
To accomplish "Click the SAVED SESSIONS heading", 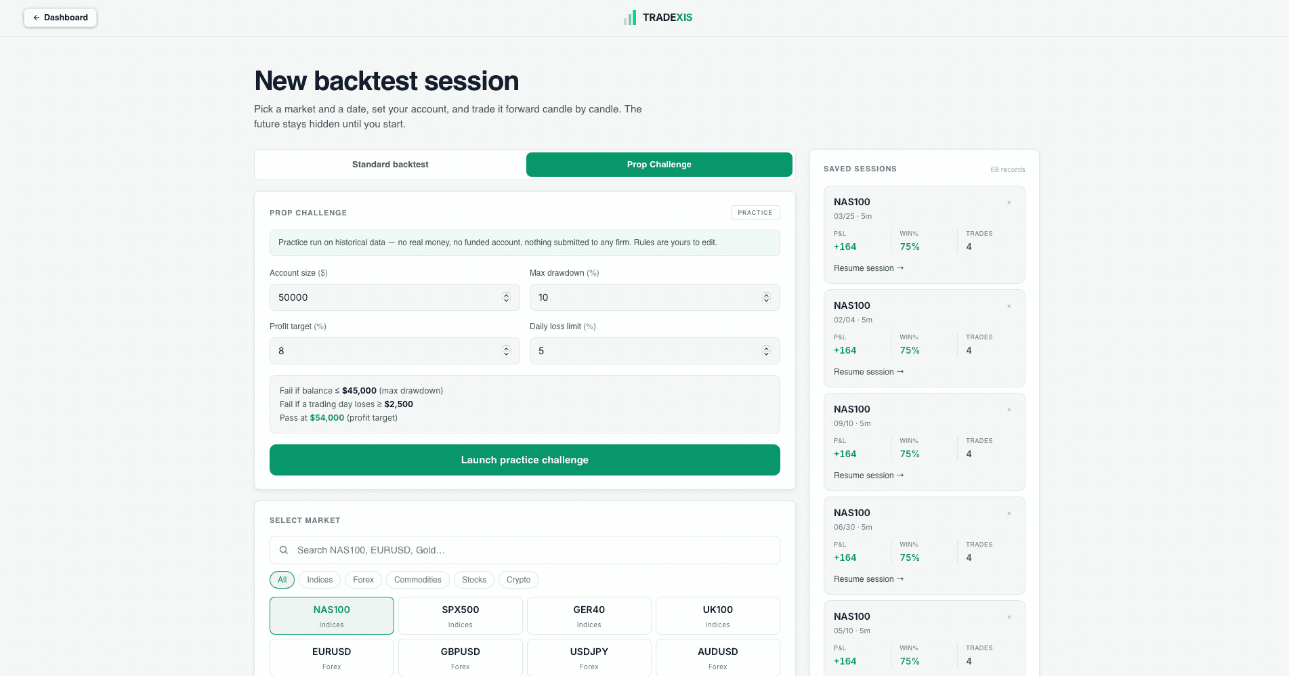I will point(860,169).
